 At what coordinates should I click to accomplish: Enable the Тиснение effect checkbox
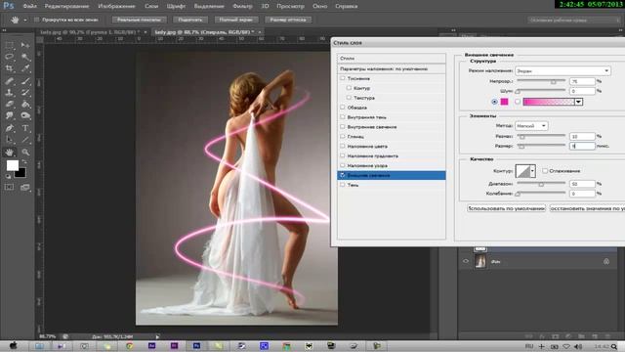coord(343,78)
